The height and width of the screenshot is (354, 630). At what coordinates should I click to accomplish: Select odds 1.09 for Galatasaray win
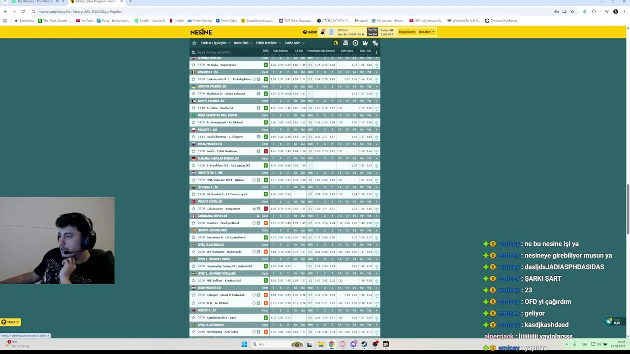coord(273,208)
